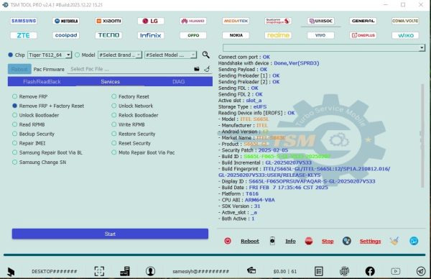Screen dimensions: 431x279
Task: Open the Unisoc chipset module
Action: coord(321,21)
